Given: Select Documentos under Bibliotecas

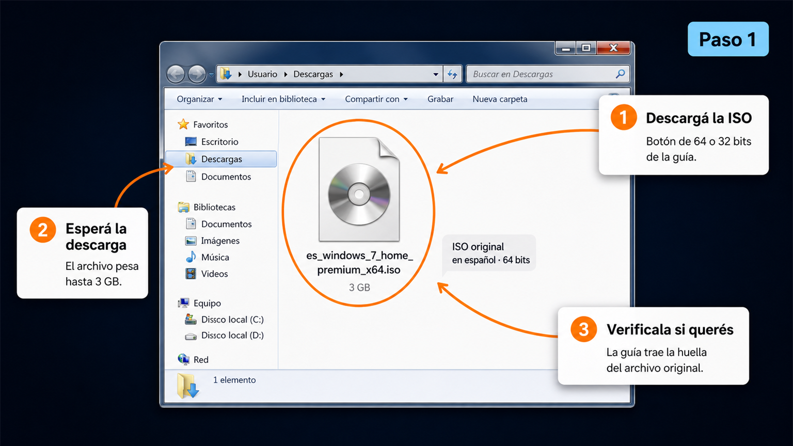Looking at the screenshot, I should (227, 224).
